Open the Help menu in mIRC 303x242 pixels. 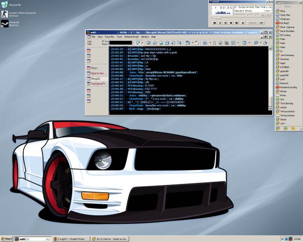pyautogui.click(x=154, y=37)
